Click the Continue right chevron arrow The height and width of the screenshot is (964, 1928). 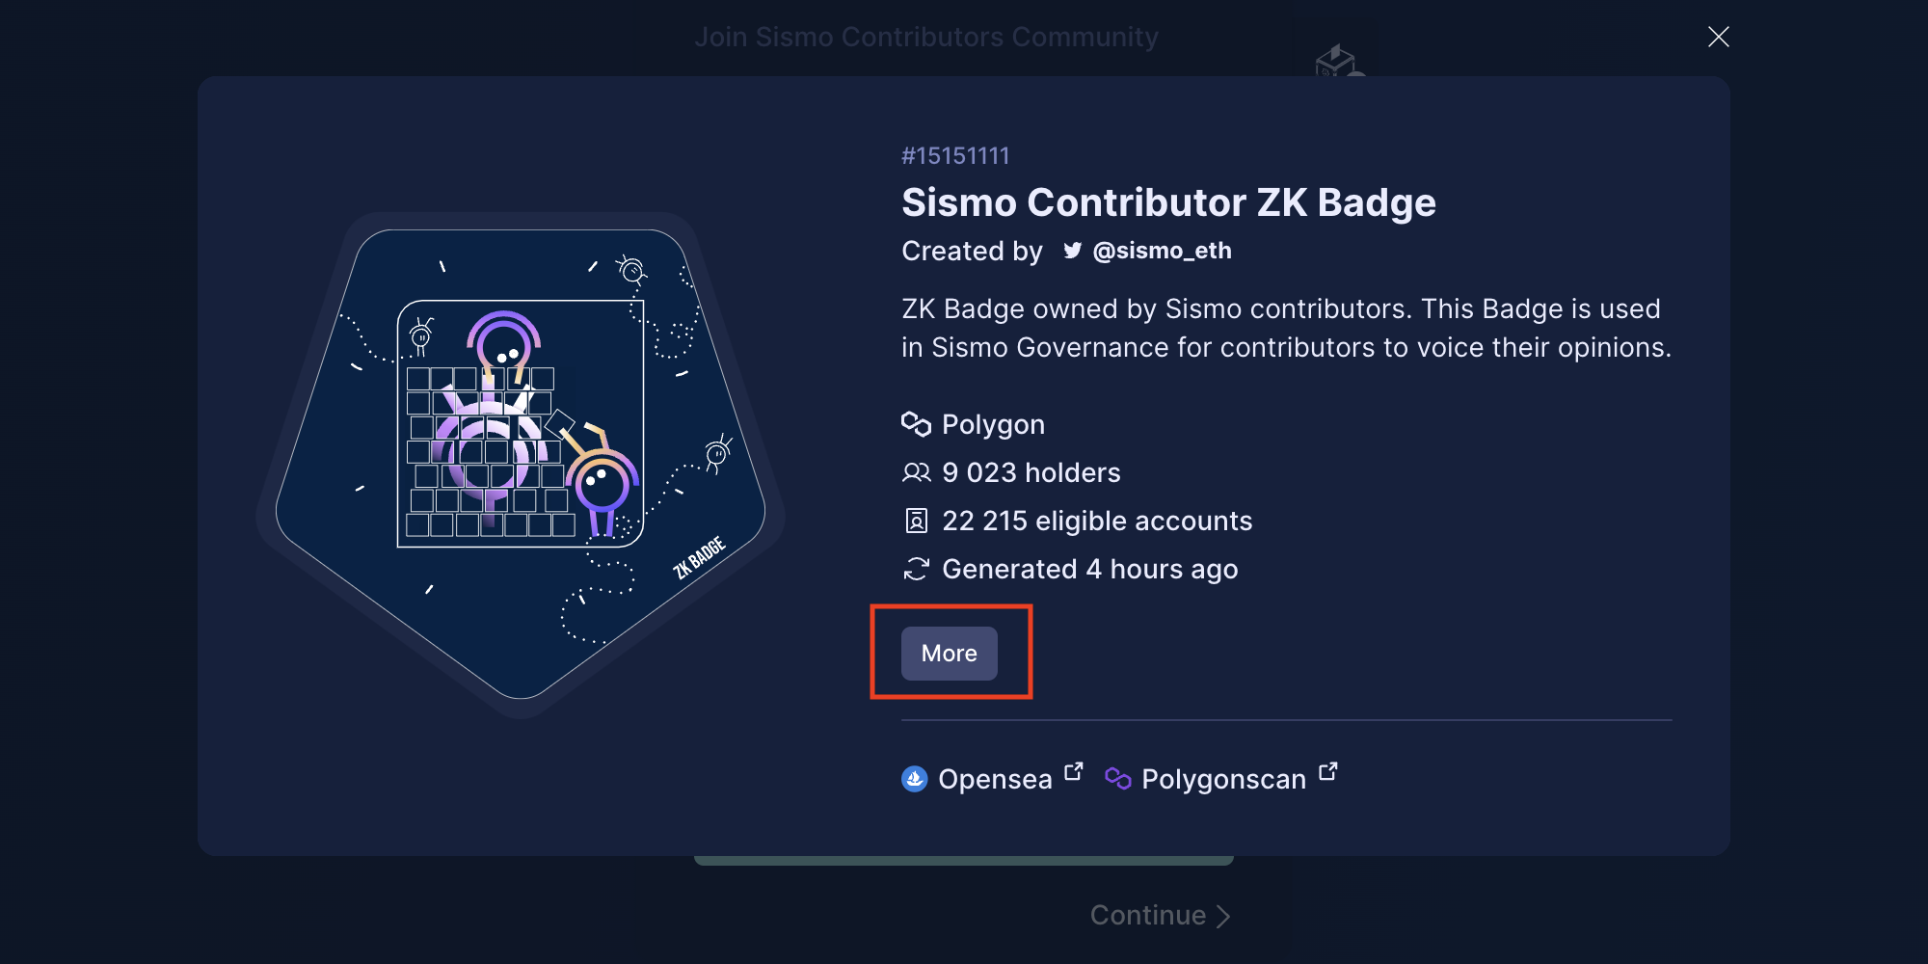coord(1222,916)
